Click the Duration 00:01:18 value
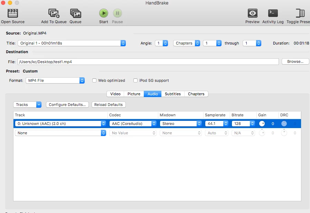Viewport: 310px width, 213px height. pyautogui.click(x=301, y=43)
